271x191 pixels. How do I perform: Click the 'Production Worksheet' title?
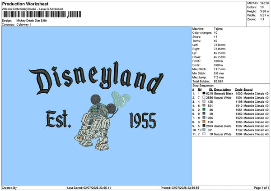pos(25,4)
